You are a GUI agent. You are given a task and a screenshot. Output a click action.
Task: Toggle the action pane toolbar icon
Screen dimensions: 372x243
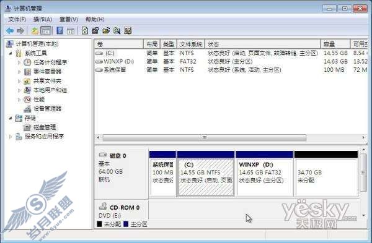click(x=71, y=31)
